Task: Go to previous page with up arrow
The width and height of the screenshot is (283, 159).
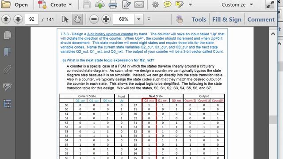Action: pyautogui.click(x=6, y=19)
